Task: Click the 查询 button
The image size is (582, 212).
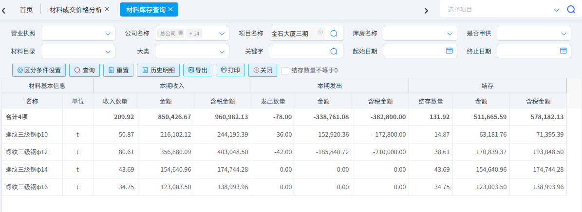Action: click(84, 71)
